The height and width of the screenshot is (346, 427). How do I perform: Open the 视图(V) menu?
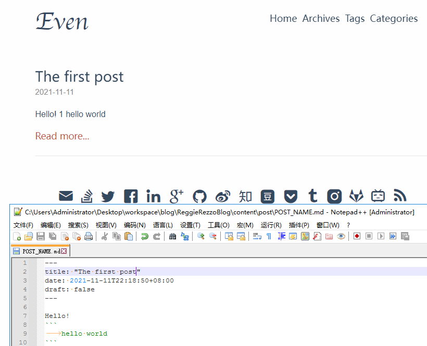(x=106, y=225)
